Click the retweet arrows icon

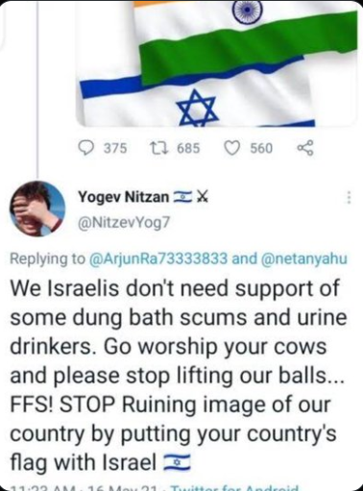[x=159, y=148]
